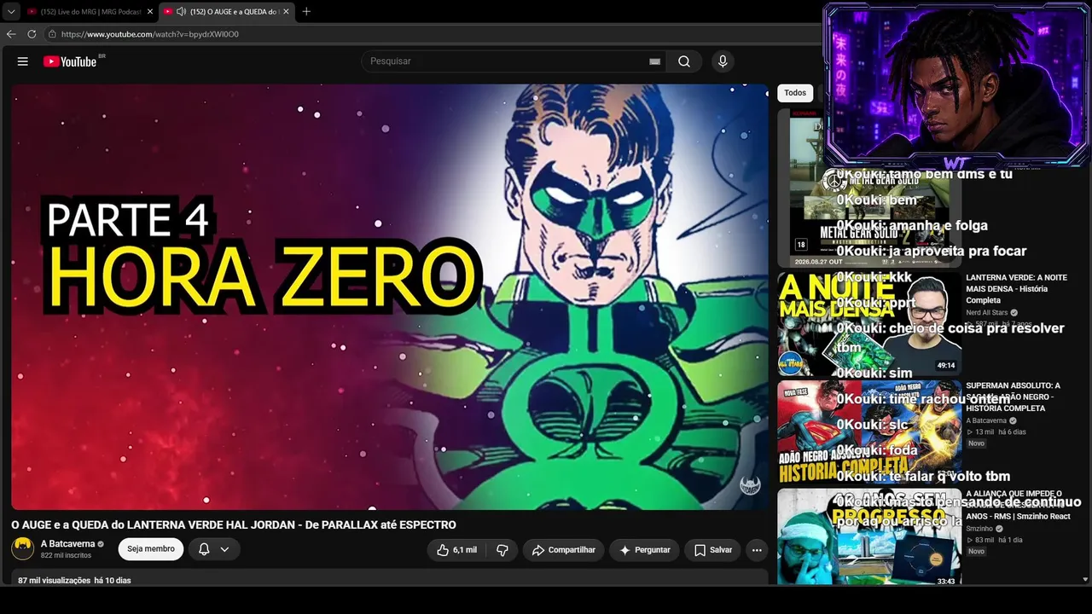The height and width of the screenshot is (614, 1092).
Task: Open A Batcaverna channel avatar
Action: click(23, 548)
